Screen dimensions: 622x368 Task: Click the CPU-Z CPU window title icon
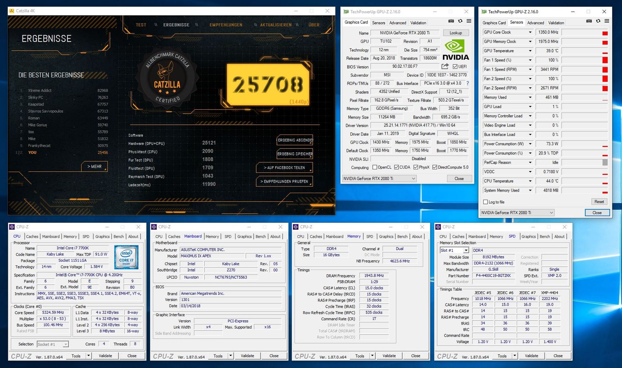pos(12,227)
